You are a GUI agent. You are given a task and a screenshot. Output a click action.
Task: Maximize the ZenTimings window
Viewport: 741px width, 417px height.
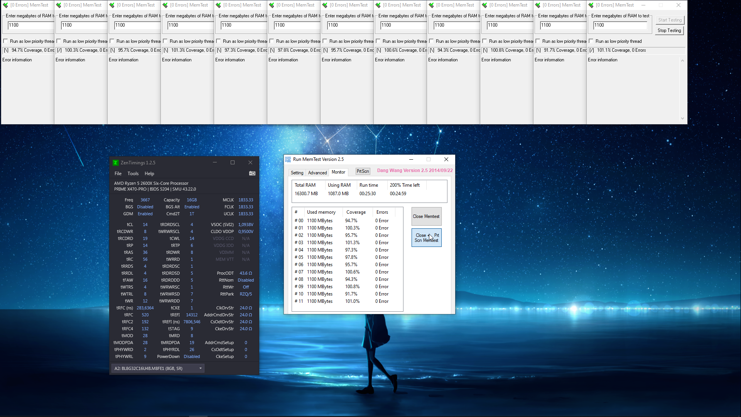point(233,162)
